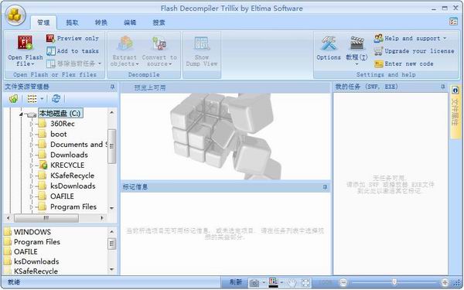This screenshot has width=464, height=290.
Task: Click the hand pan tool in the status bar
Action: [292, 282]
